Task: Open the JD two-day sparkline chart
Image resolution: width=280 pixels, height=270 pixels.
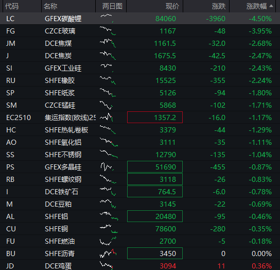Action: 106,265
